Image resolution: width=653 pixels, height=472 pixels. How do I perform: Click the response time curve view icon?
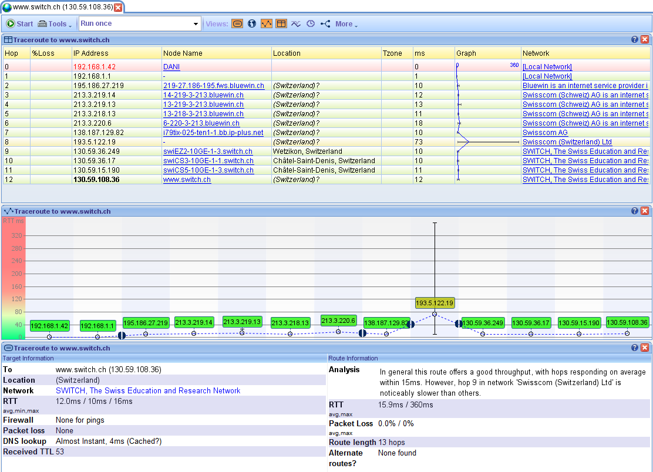click(295, 23)
